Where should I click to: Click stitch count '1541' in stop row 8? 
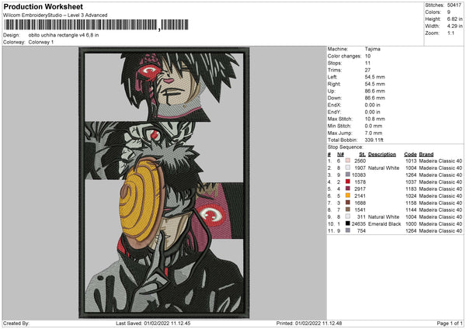tap(360, 210)
